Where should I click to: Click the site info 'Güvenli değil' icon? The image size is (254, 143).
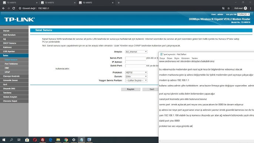[x=20, y=8]
